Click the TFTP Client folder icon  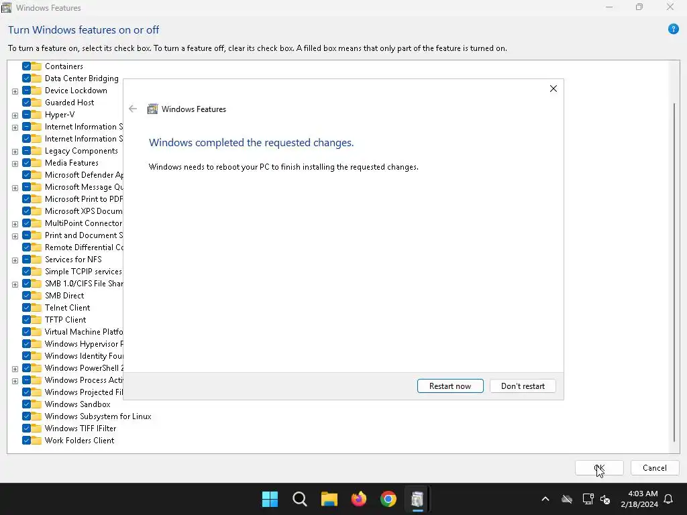(x=36, y=320)
